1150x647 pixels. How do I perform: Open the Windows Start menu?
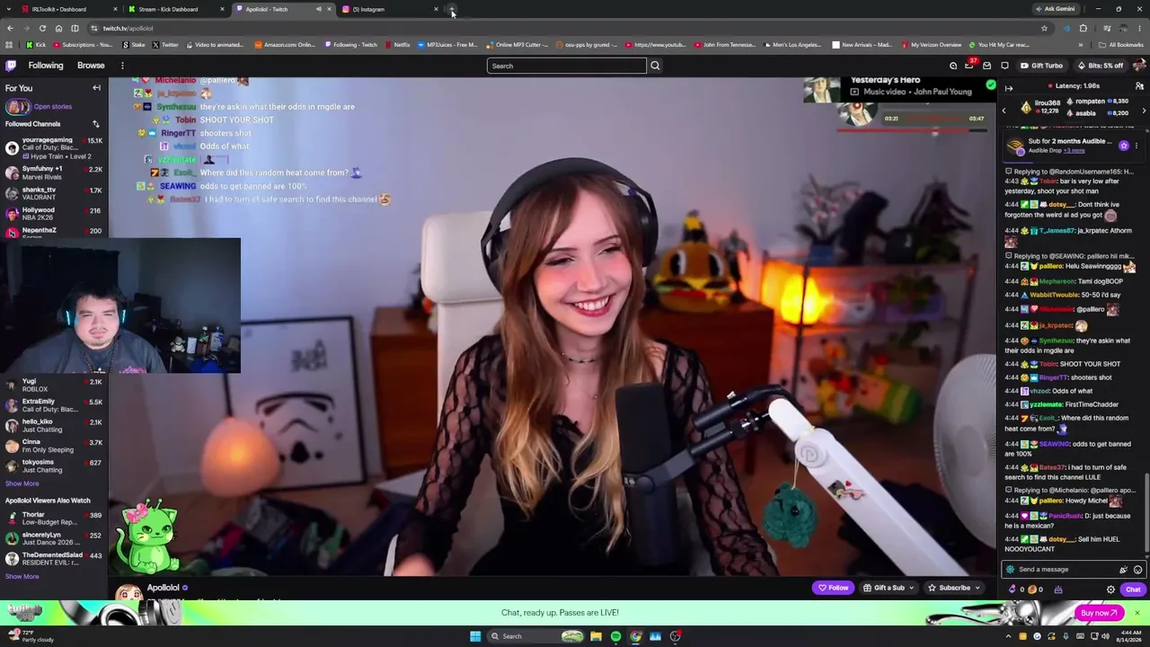click(475, 636)
